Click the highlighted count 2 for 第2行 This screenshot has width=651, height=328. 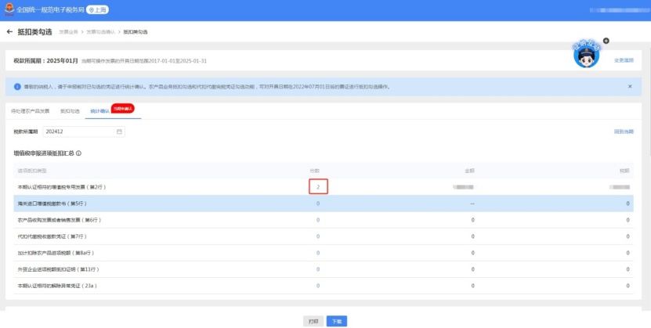pos(317,187)
